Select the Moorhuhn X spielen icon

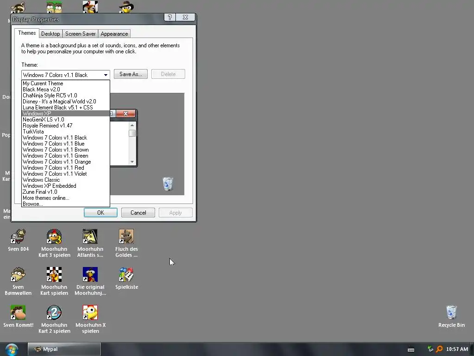pos(90,319)
